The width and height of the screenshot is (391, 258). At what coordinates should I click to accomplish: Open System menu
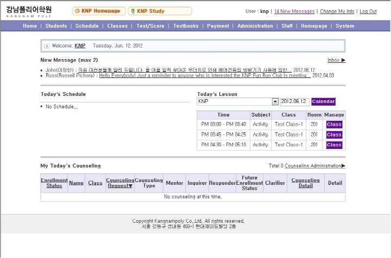(345, 26)
